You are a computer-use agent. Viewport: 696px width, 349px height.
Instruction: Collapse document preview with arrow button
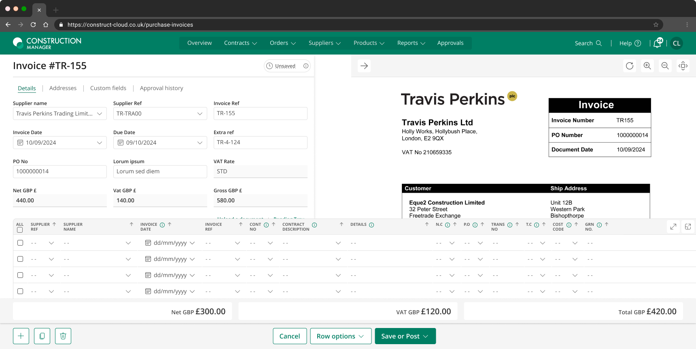[364, 66]
